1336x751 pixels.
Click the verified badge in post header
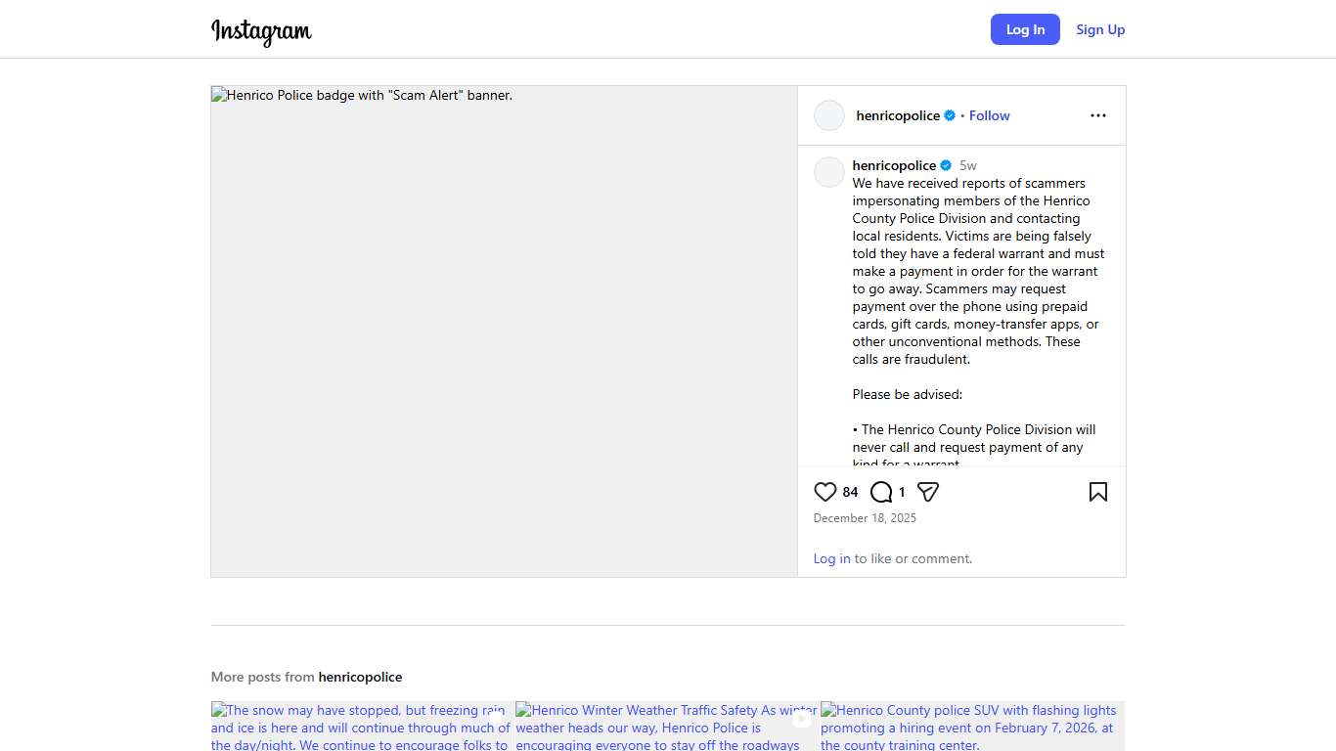(950, 115)
